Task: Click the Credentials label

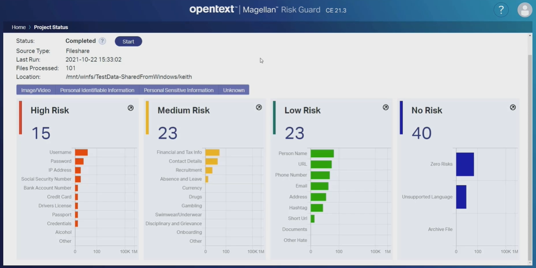Action: coord(59,224)
